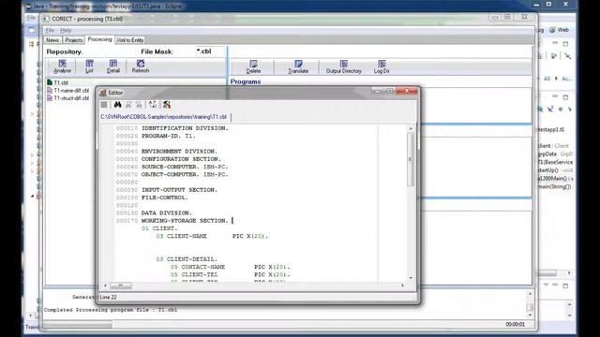The width and height of the screenshot is (600, 337).
Task: Click the '05 CONTACT-NAME' line
Action: (x=231, y=267)
